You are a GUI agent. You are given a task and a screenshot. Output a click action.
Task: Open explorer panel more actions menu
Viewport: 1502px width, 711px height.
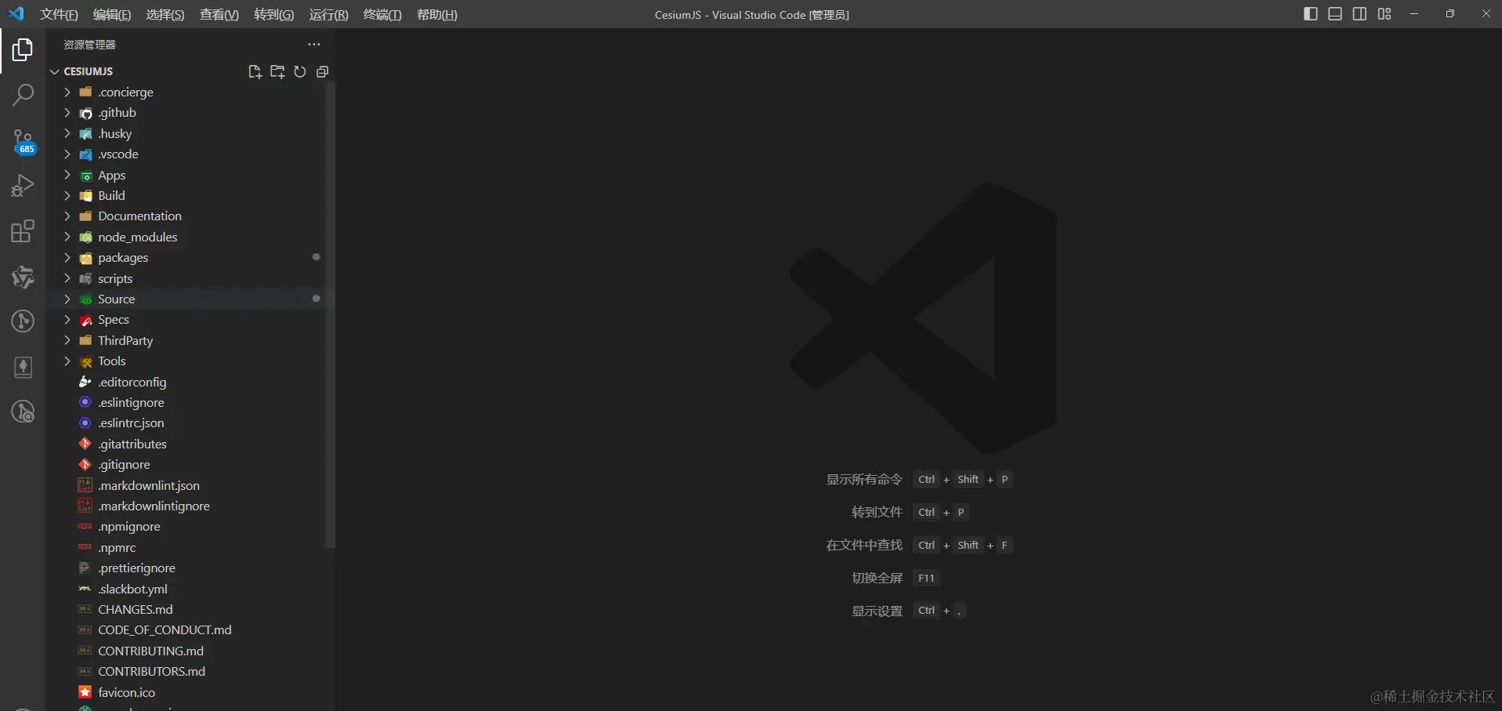(x=314, y=45)
